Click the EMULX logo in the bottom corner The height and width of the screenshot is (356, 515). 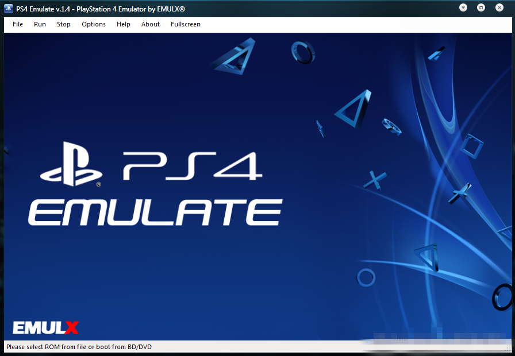[45, 328]
